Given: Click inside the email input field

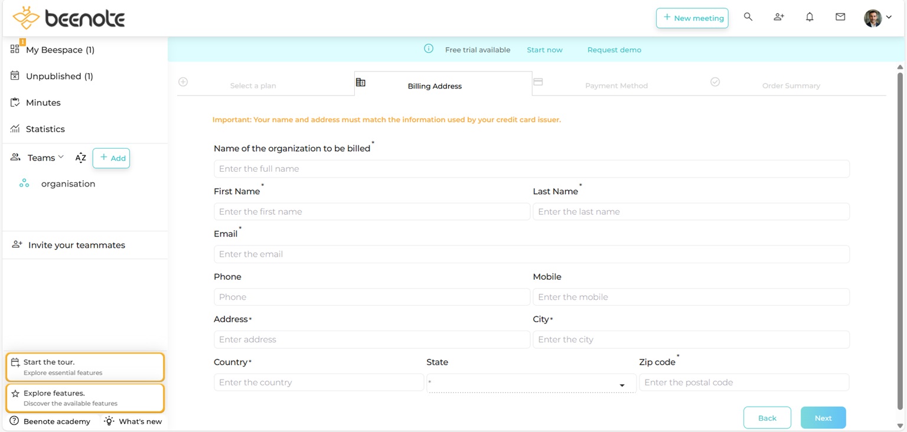Looking at the screenshot, I should pyautogui.click(x=530, y=254).
